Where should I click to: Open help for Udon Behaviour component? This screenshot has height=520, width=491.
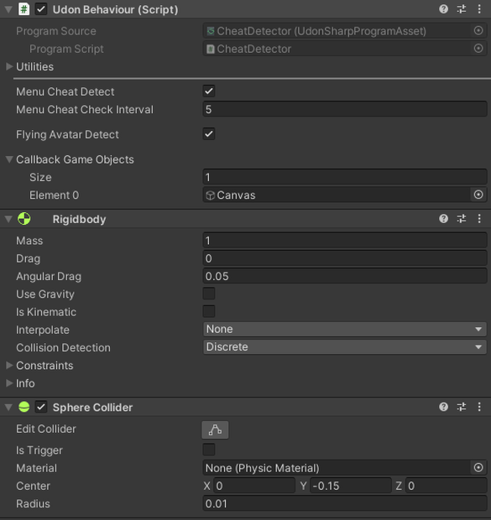[443, 9]
